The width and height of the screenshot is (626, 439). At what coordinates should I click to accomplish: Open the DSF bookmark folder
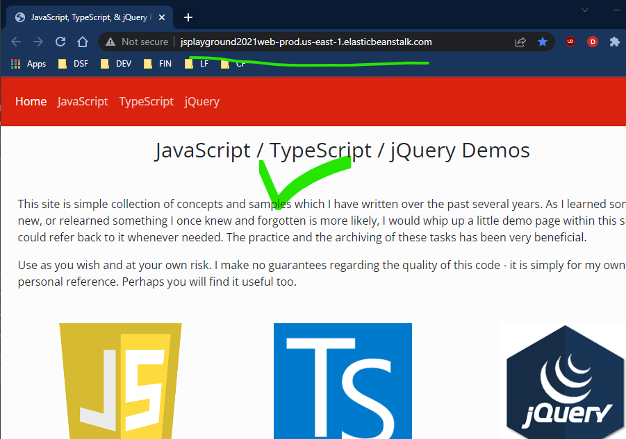point(73,64)
